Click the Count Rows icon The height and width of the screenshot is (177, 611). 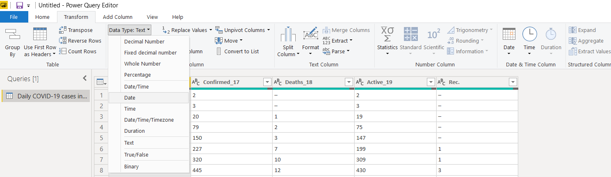pyautogui.click(x=63, y=51)
